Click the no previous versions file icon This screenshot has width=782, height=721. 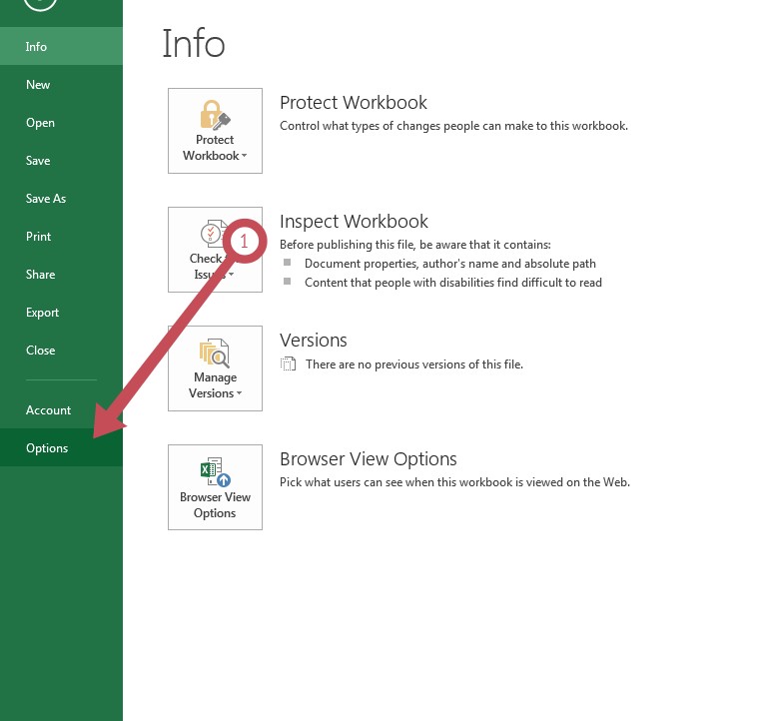288,363
